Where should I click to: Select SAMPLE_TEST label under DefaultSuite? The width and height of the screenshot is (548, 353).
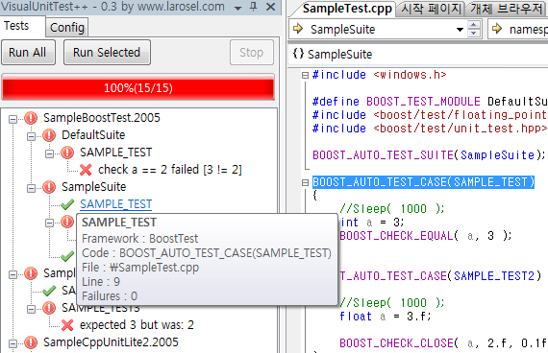tap(116, 153)
